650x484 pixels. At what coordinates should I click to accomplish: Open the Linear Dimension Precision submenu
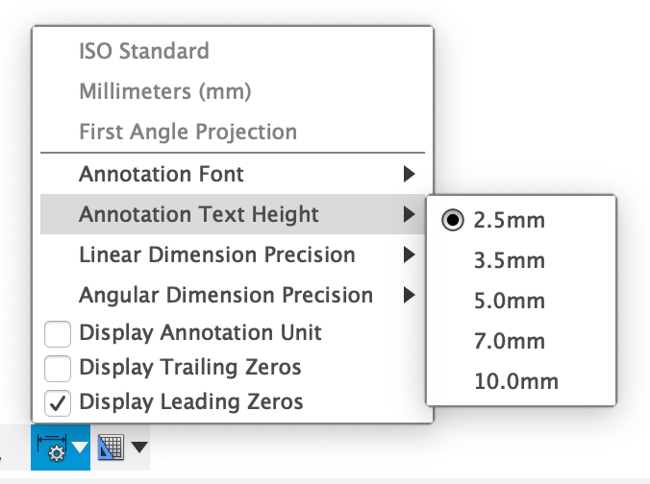pos(233,254)
